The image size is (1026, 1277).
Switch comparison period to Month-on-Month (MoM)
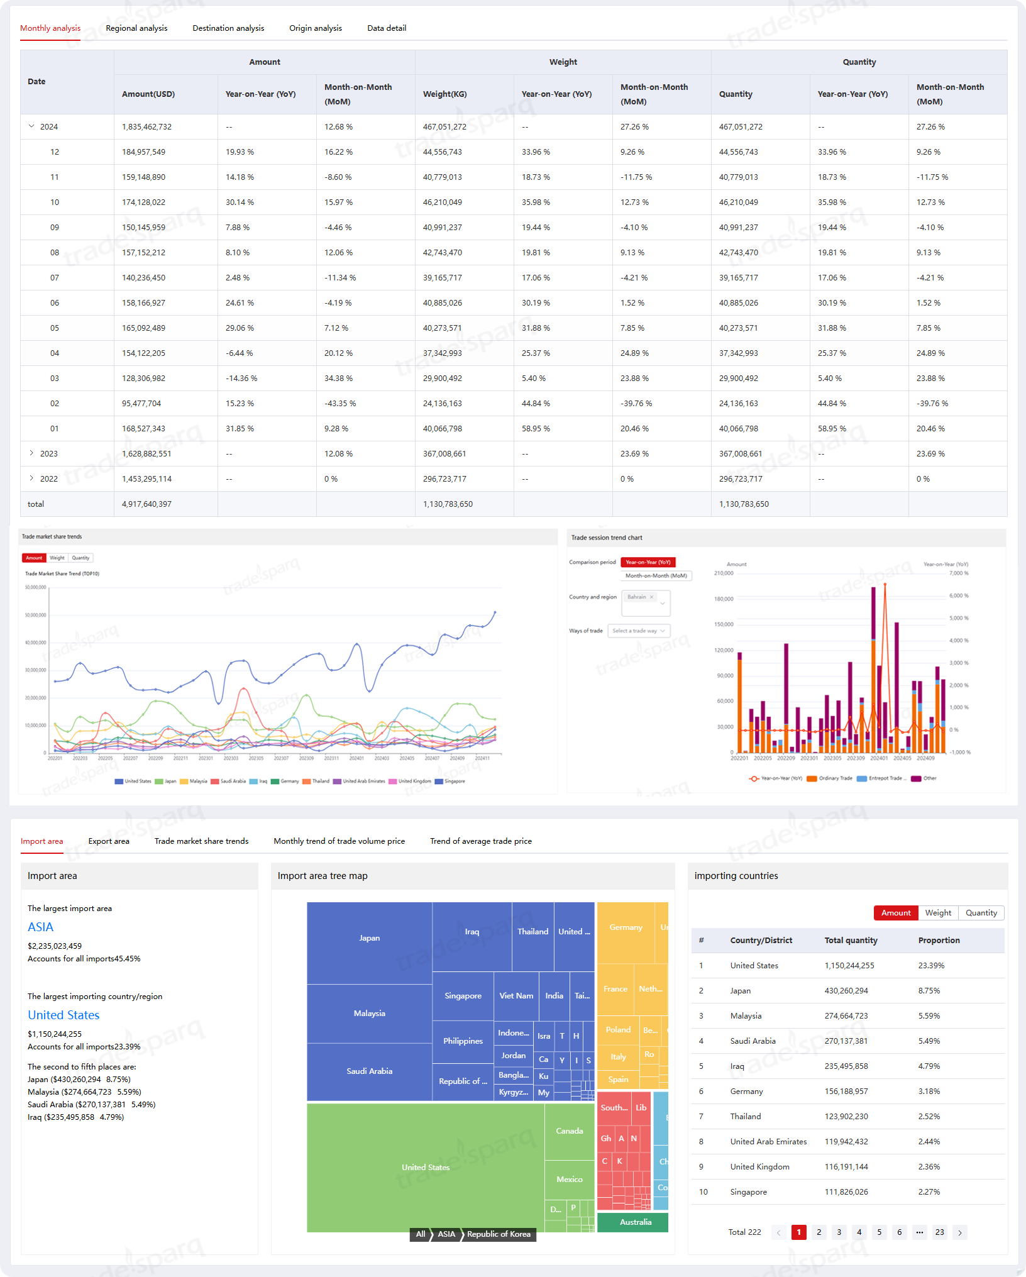656,575
